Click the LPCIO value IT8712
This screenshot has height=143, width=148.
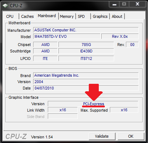(86, 58)
